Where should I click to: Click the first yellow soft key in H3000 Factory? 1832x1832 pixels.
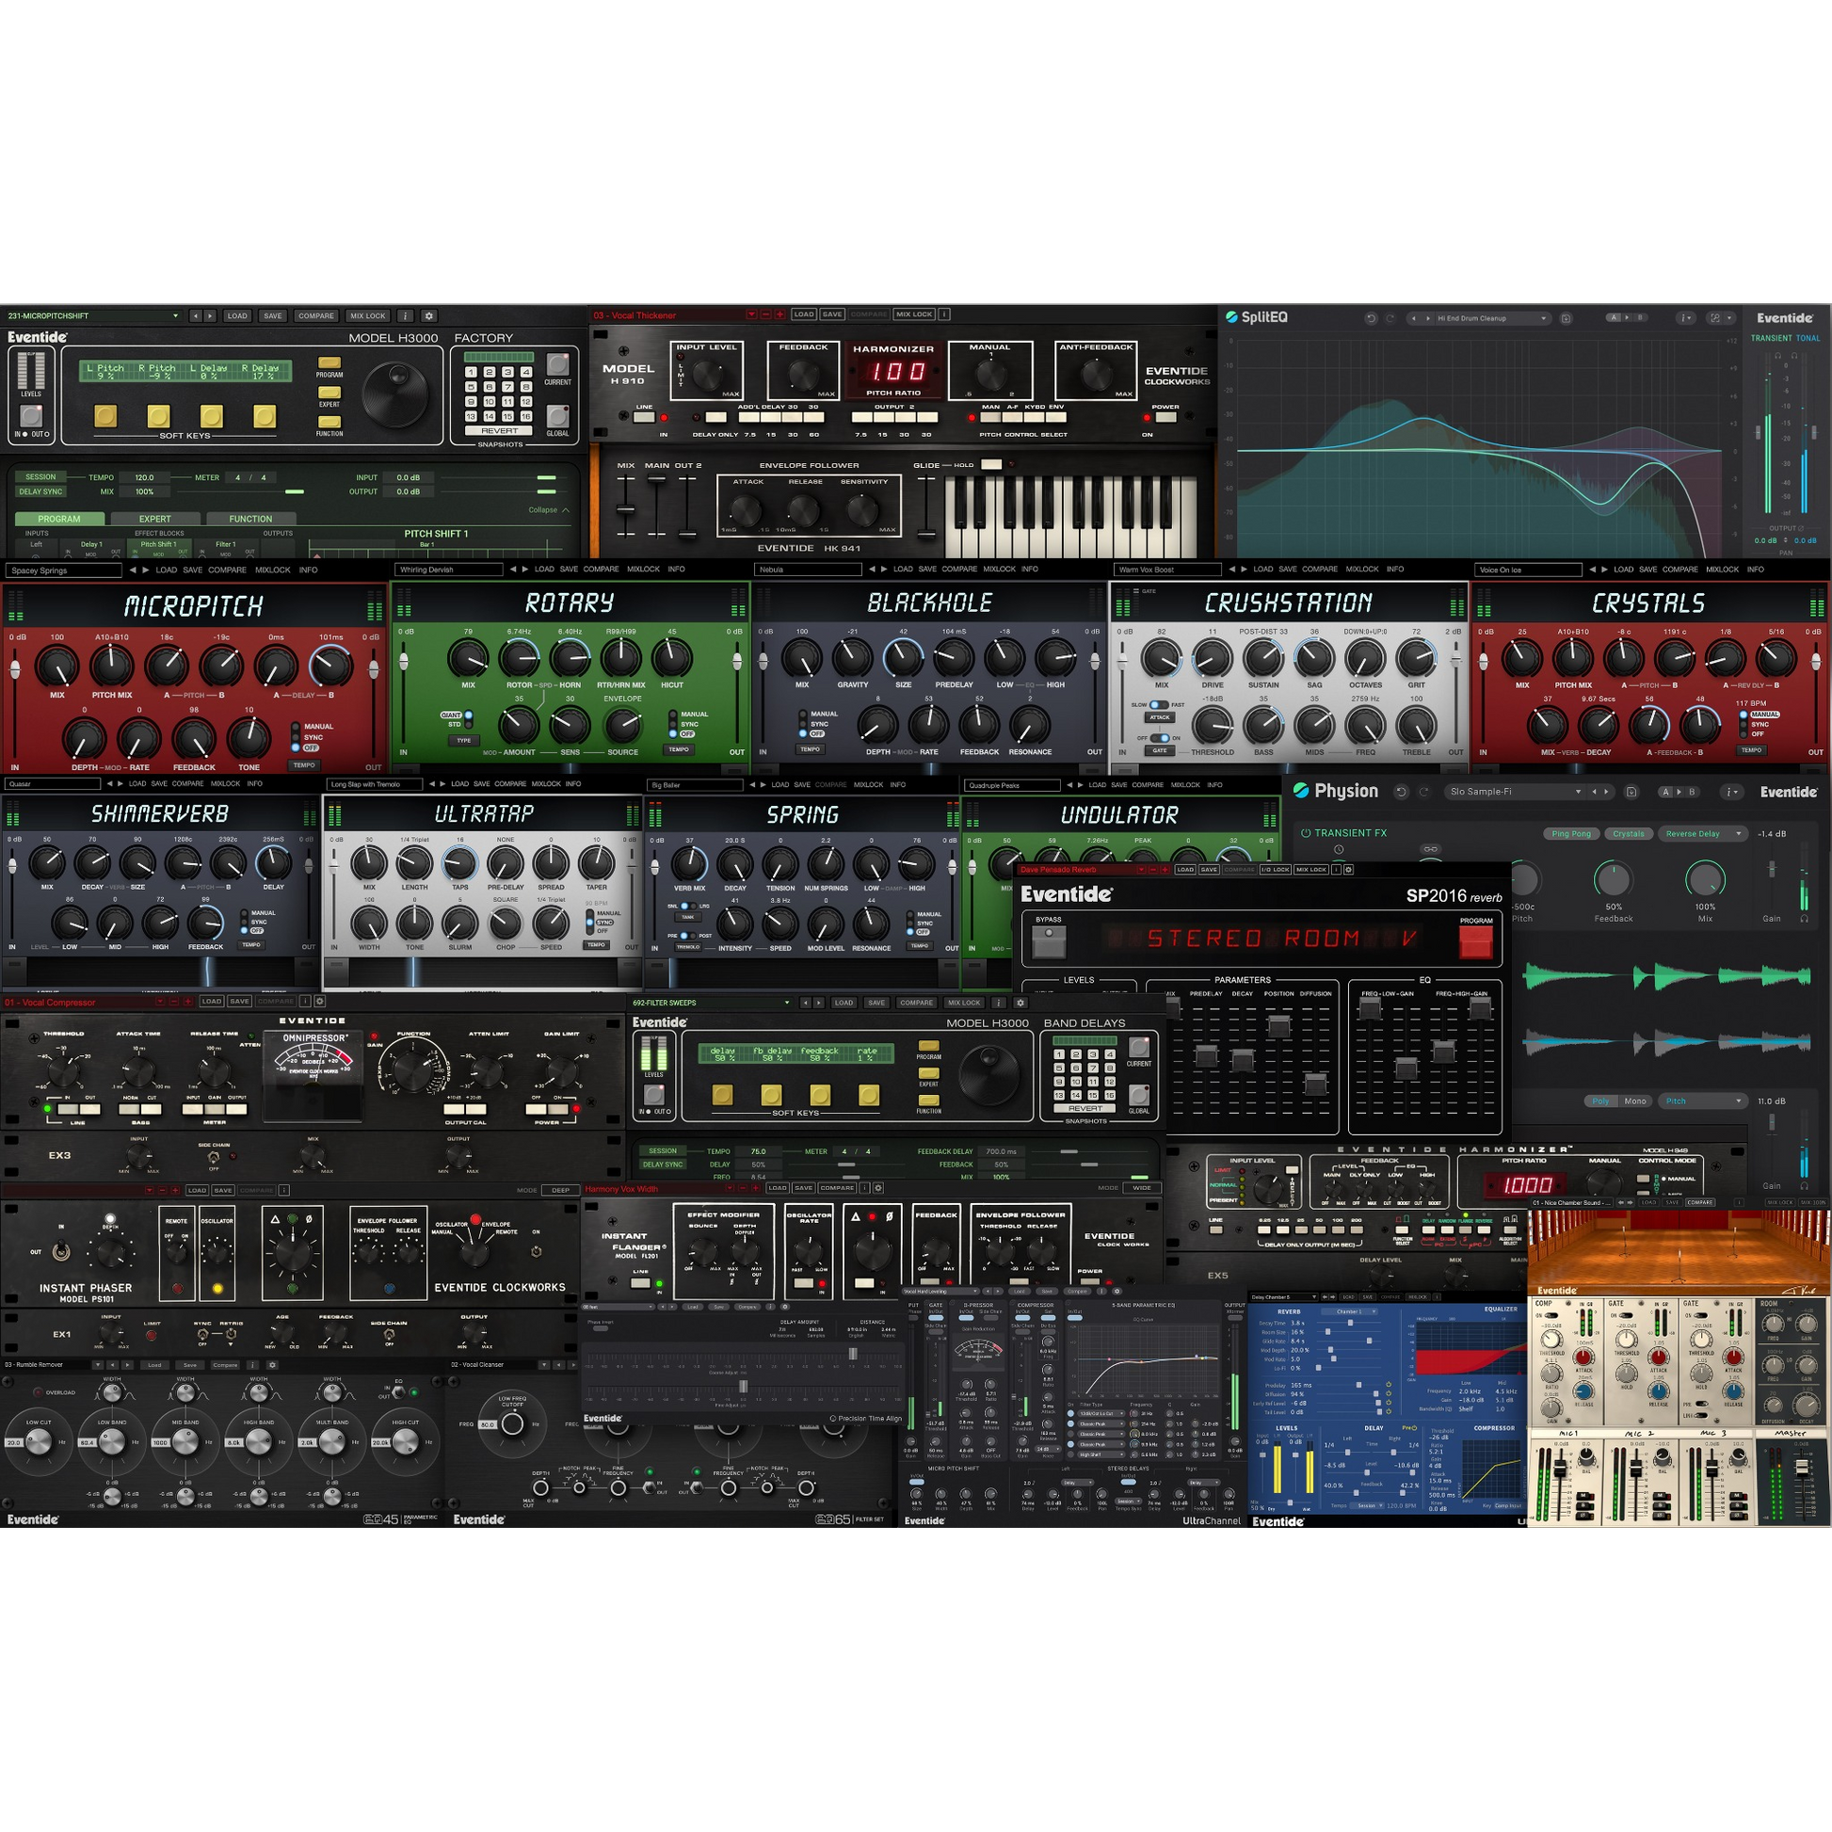(105, 415)
